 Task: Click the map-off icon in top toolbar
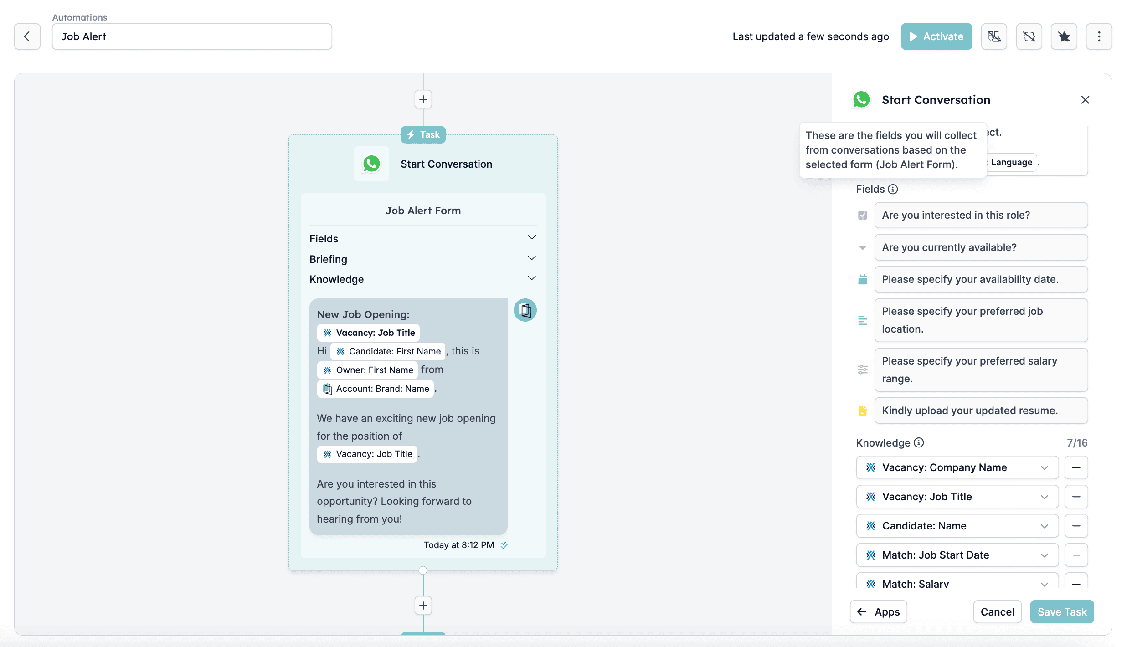994,36
